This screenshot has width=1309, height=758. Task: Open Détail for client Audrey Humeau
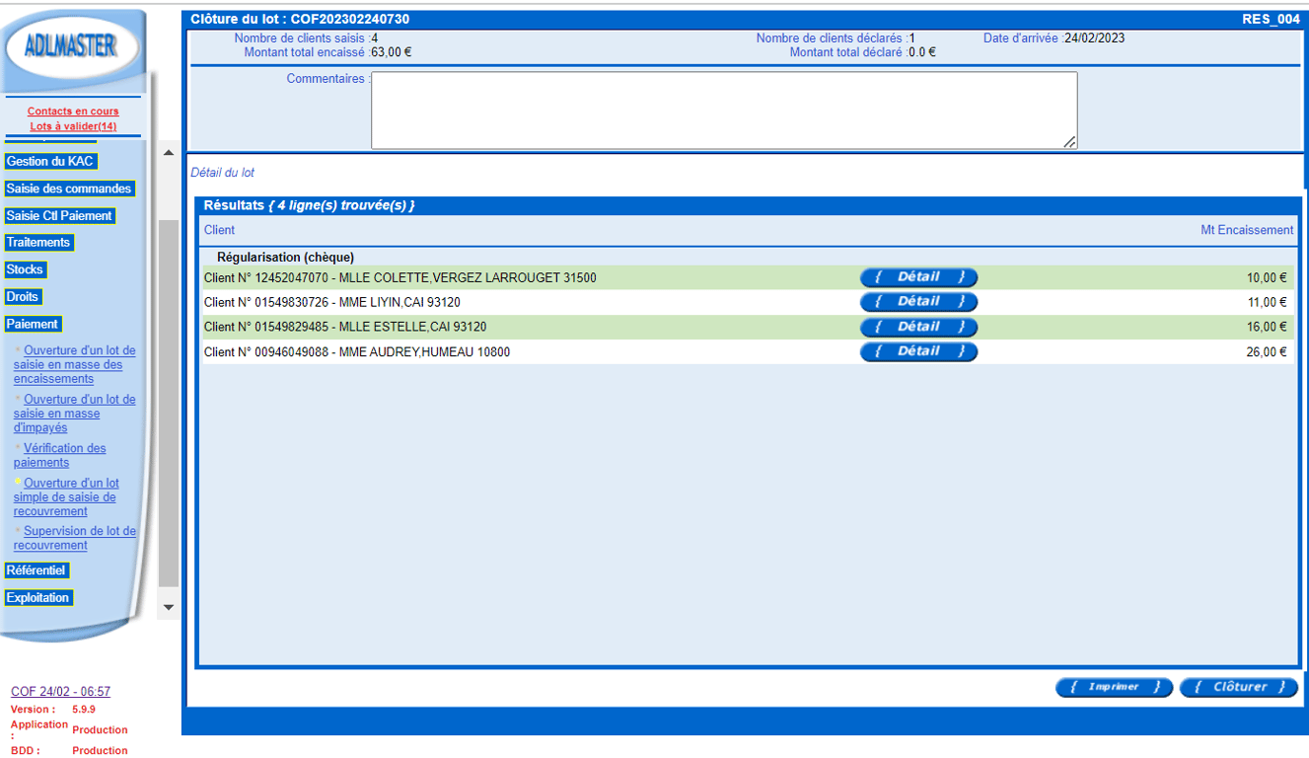pos(918,351)
